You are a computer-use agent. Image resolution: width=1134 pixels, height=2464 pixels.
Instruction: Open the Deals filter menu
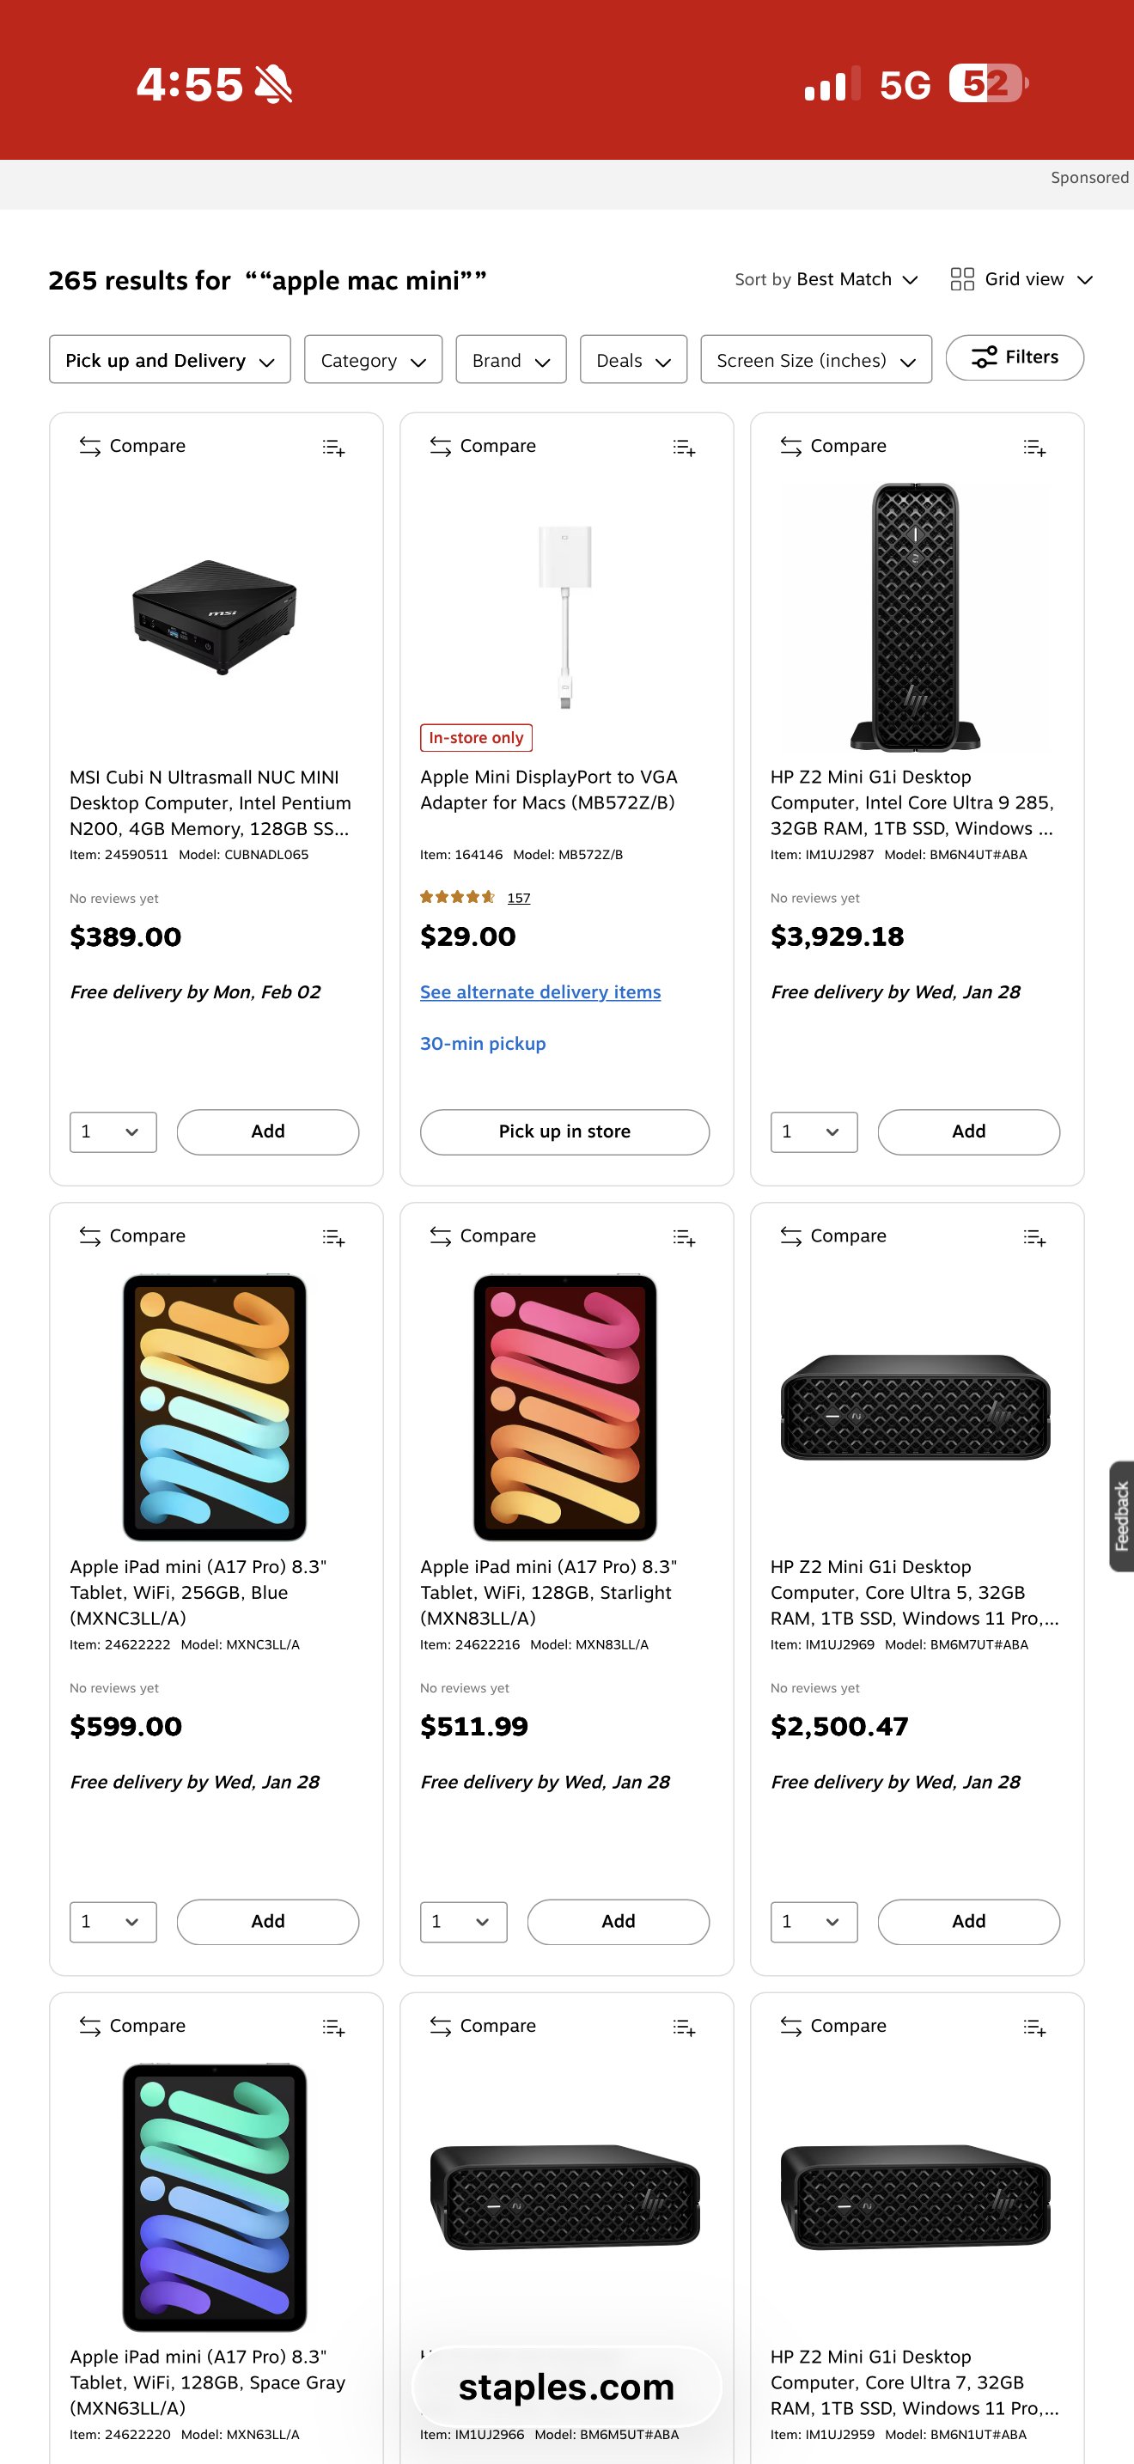pos(633,361)
